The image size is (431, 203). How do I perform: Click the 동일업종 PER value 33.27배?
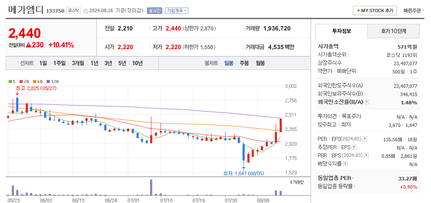point(407,179)
